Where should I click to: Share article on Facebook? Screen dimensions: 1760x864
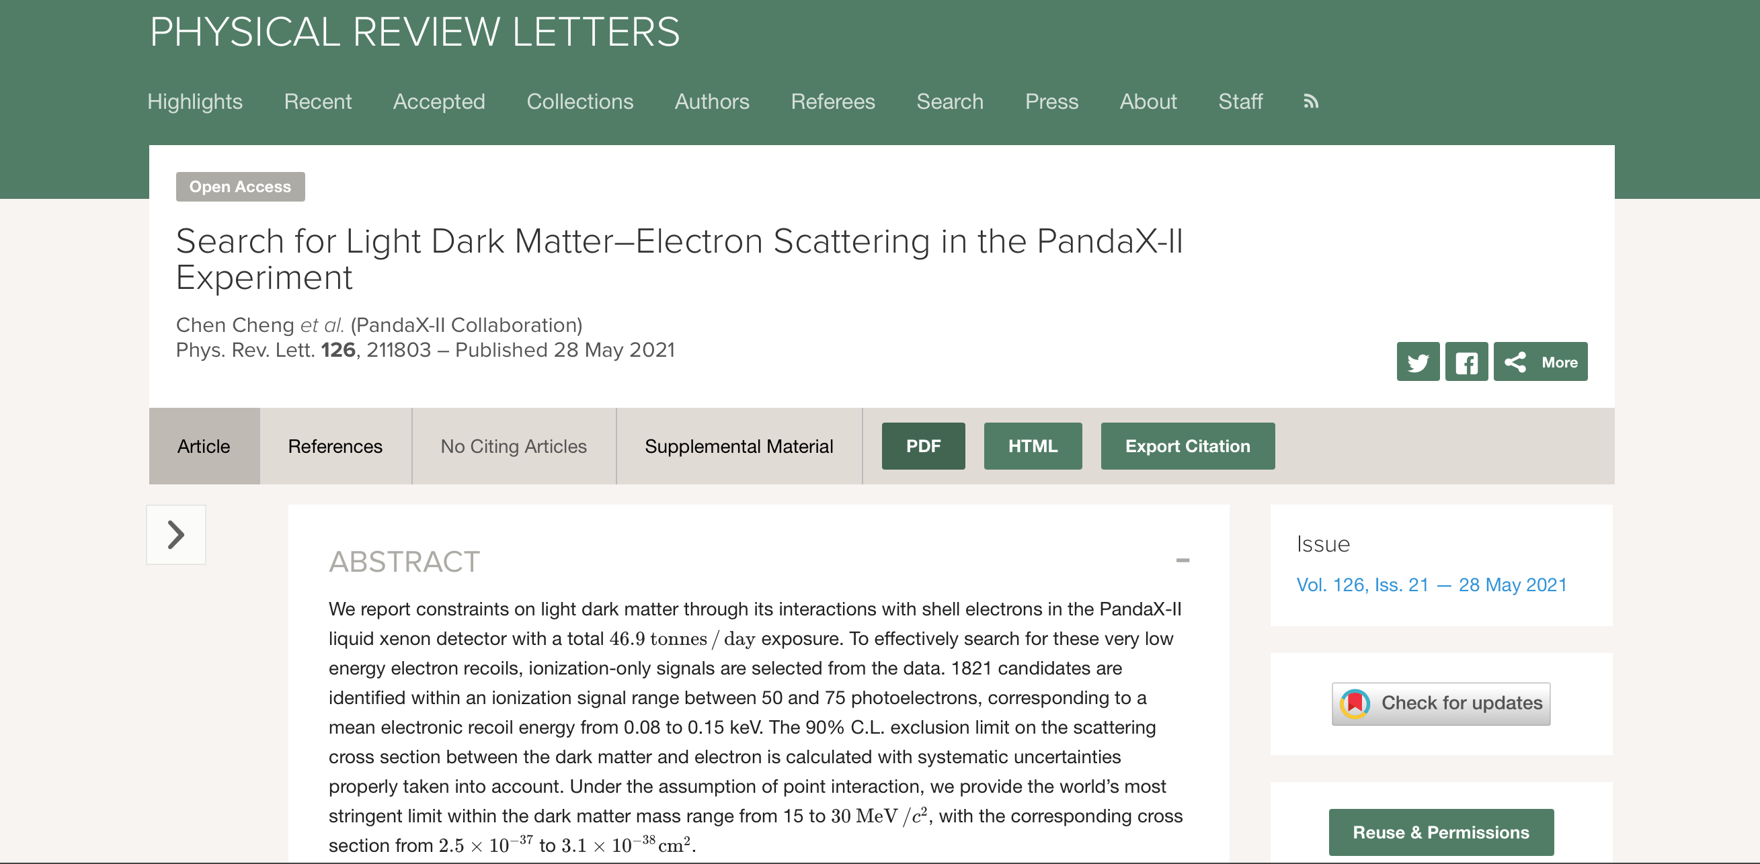[x=1466, y=362]
